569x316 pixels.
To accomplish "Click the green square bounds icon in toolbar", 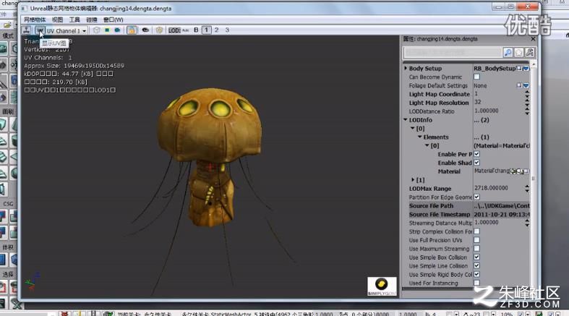I will coord(107,30).
